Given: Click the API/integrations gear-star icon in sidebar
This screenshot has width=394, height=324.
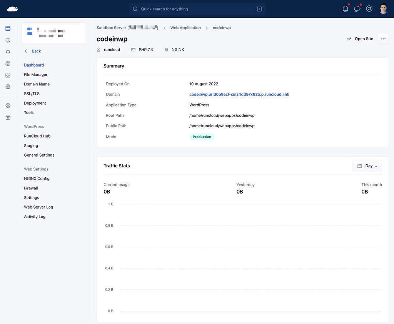Looking at the screenshot, I should (8, 52).
